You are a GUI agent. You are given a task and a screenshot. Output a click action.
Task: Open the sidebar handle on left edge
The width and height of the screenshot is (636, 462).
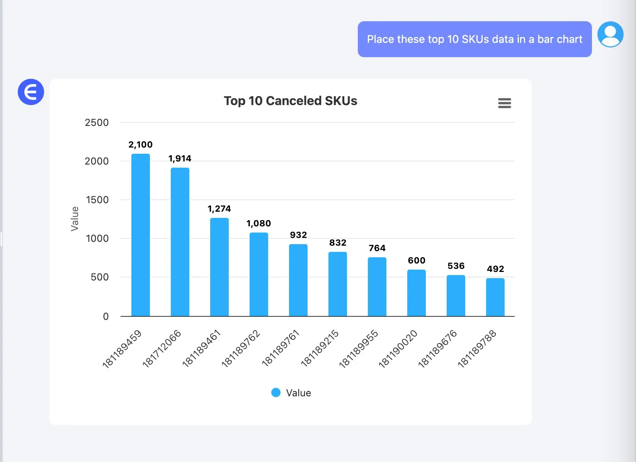point(2,239)
